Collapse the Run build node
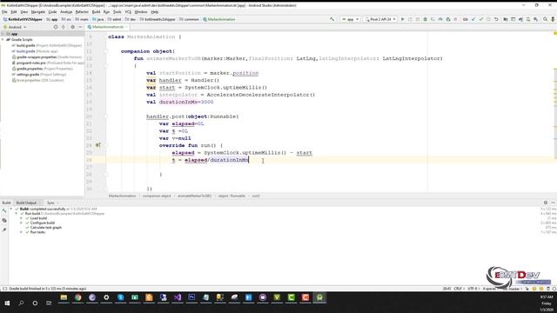 tap(17, 214)
